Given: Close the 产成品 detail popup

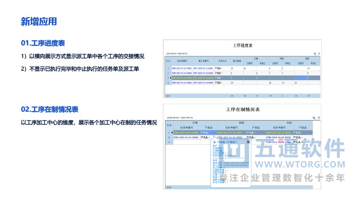Looking at the screenshot, I should tap(248, 142).
